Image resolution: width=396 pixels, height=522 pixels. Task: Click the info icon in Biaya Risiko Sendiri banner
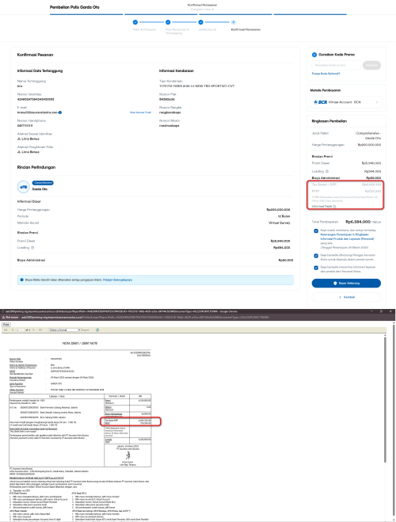coord(22,280)
